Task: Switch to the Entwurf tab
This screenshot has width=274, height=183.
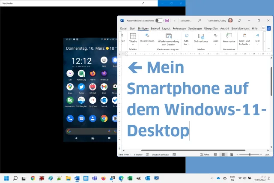Action: [155, 28]
